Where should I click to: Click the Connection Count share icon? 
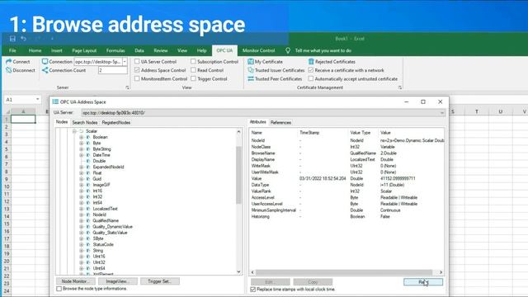pyautogui.click(x=45, y=70)
